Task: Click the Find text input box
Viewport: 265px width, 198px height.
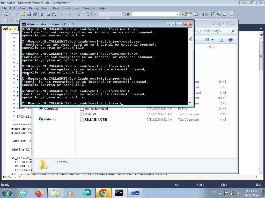Action: click(x=154, y=14)
